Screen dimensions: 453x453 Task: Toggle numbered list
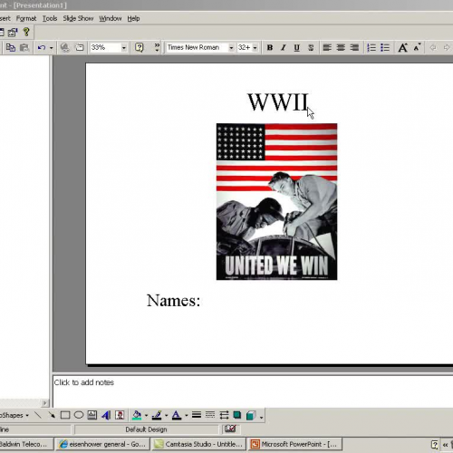[x=371, y=48]
